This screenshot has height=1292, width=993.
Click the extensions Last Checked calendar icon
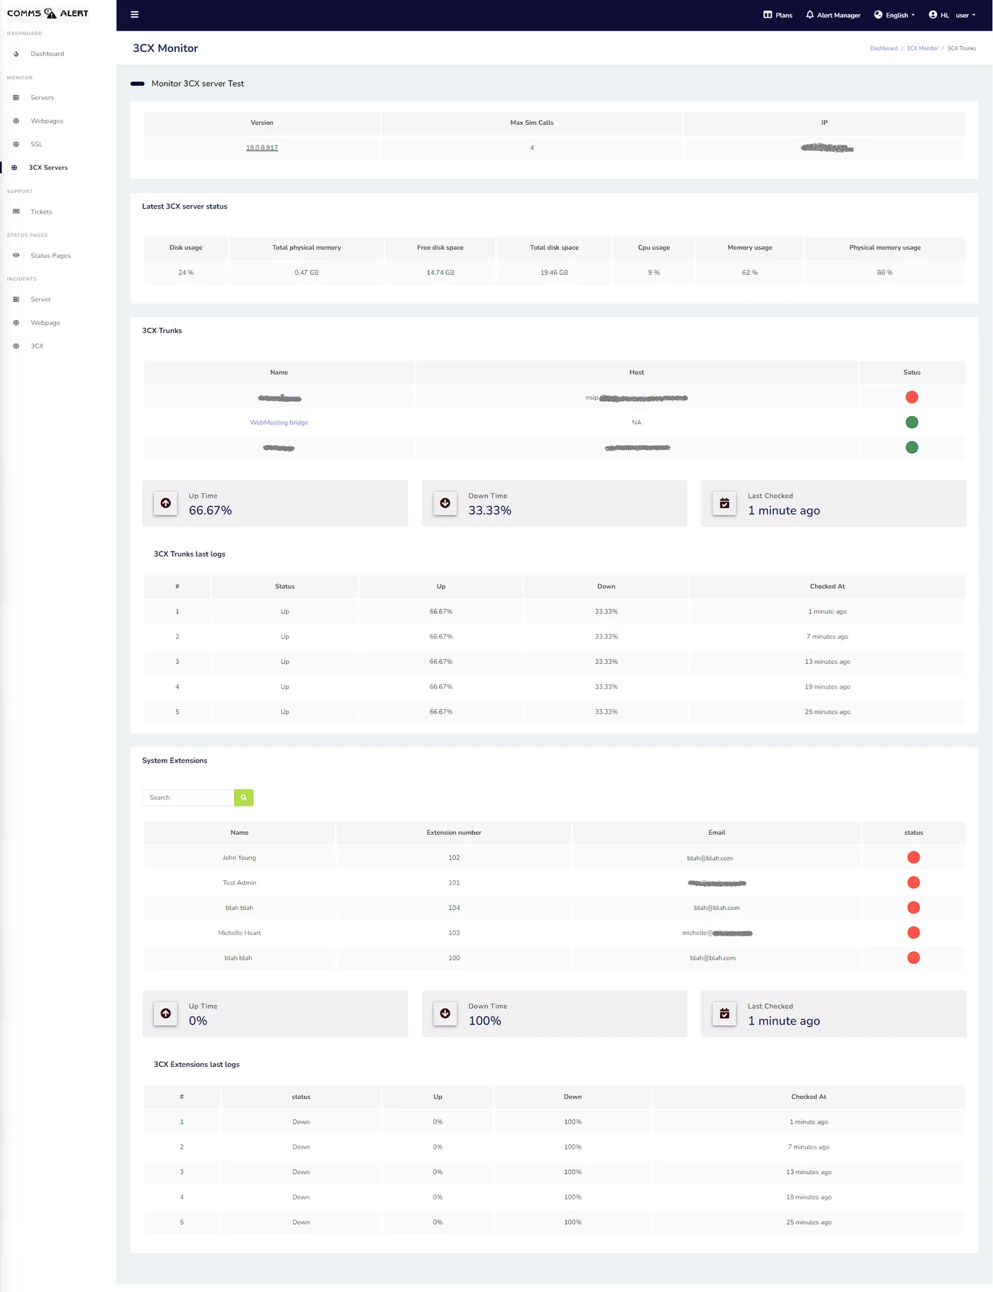tap(724, 1014)
